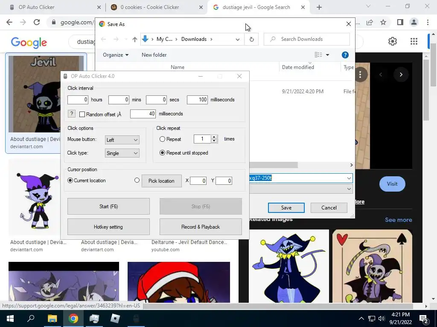Image resolution: width=437 pixels, height=327 pixels.
Task: Show next image with right chevron in preview
Action: (401, 75)
